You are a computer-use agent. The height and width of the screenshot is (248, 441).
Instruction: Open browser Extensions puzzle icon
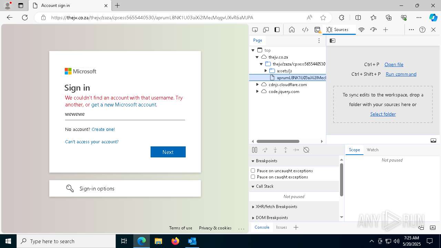pos(341,18)
